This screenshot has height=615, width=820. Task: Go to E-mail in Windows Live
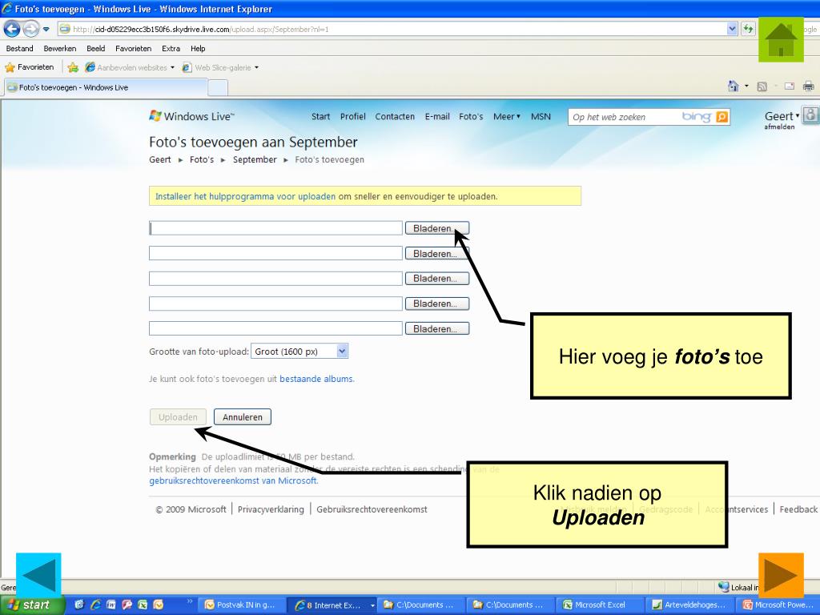[437, 117]
